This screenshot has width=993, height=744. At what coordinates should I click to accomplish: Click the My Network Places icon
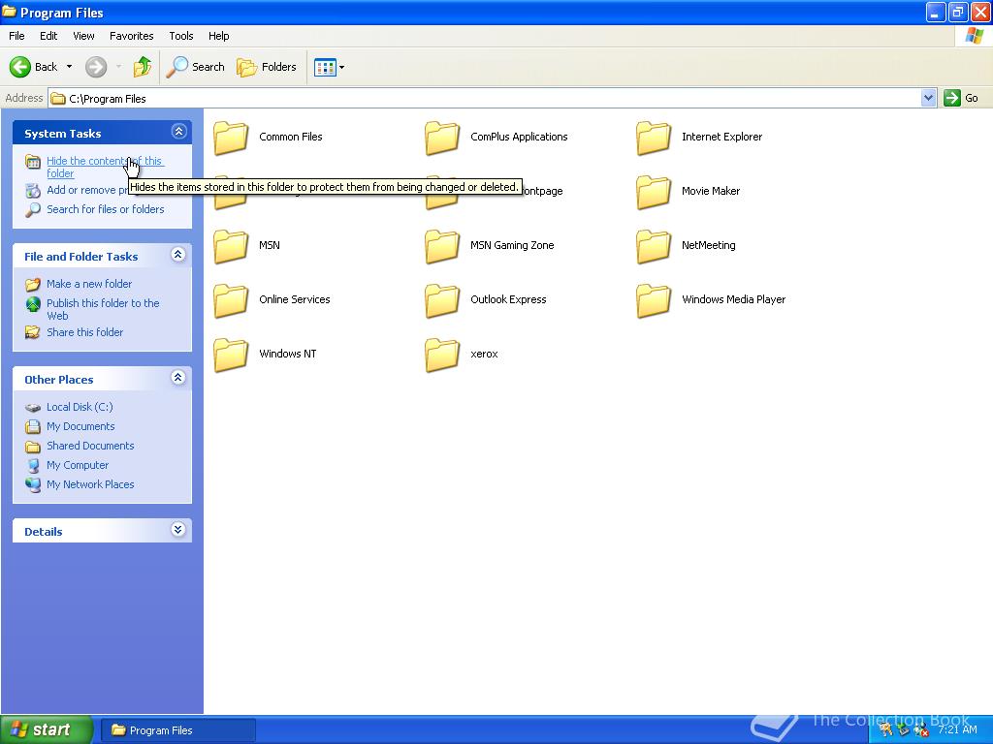[33, 484]
